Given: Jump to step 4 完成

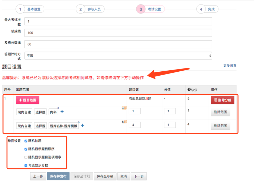Looking at the screenshot, I should point(207,9).
